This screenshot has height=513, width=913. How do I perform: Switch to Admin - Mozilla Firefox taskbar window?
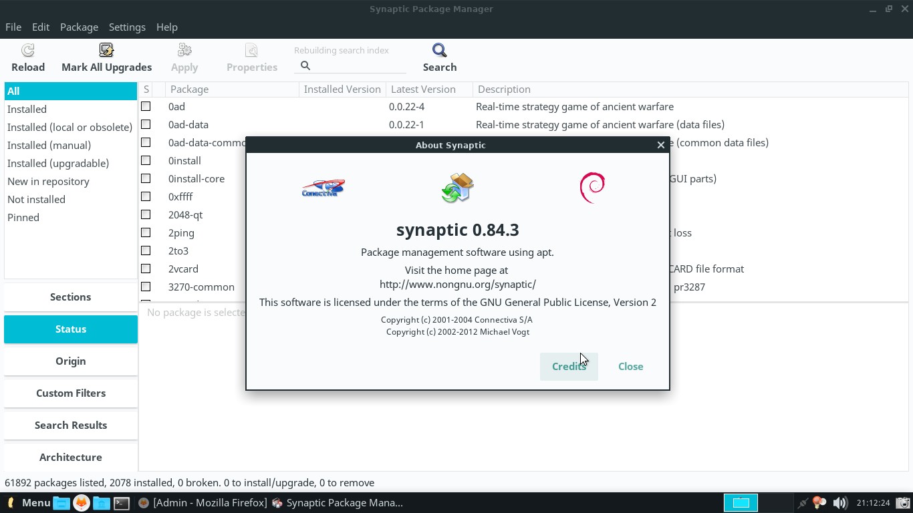click(x=203, y=503)
